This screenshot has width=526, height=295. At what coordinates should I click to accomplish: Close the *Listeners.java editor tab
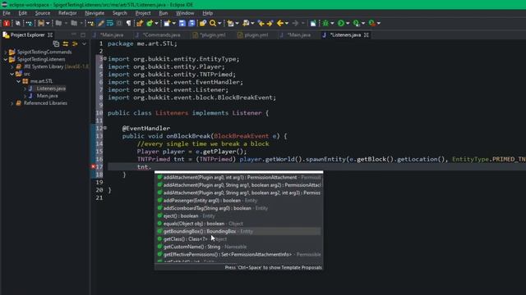pyautogui.click(x=367, y=34)
